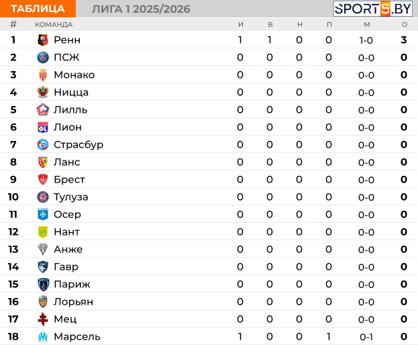Select the Auxerre blue badge
Viewport: 418px width, 345px height.
click(x=43, y=214)
